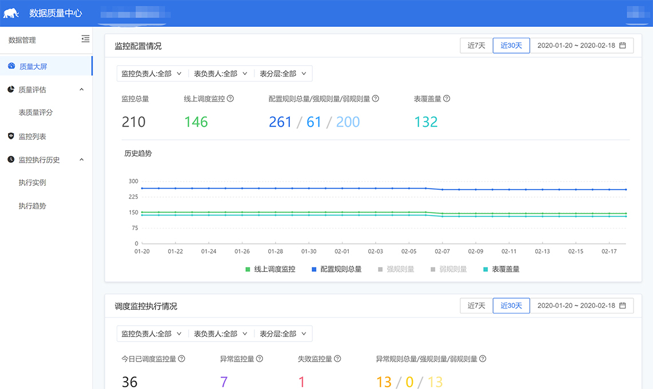Hide the 表覆盖量 legend series
Image resolution: width=653 pixels, height=389 pixels.
coord(501,269)
